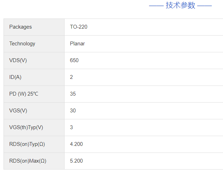The image size is (223, 171).
Task: Click the VGS(V) value 30
Action: click(73, 111)
